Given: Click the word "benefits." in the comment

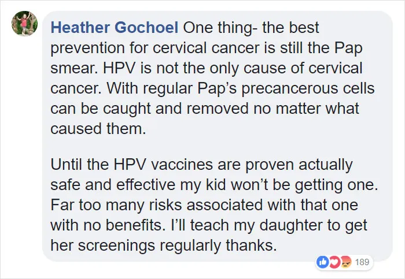Looking at the screenshot, I should [136, 225].
